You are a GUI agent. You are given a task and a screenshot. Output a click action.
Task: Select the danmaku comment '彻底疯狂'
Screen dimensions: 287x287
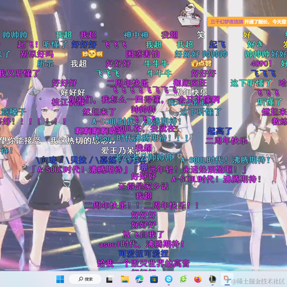[190, 83]
